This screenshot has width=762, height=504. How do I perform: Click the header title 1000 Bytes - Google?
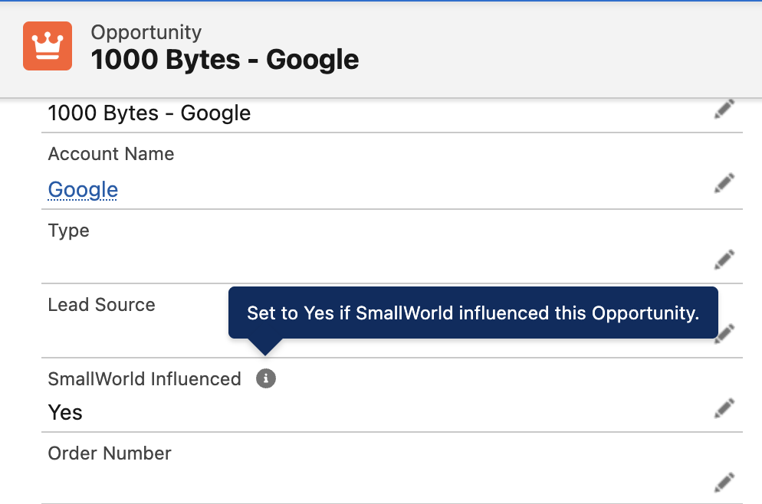point(225,60)
